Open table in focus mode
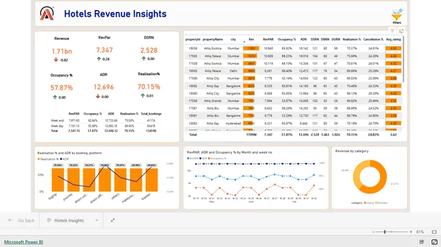 402,31
